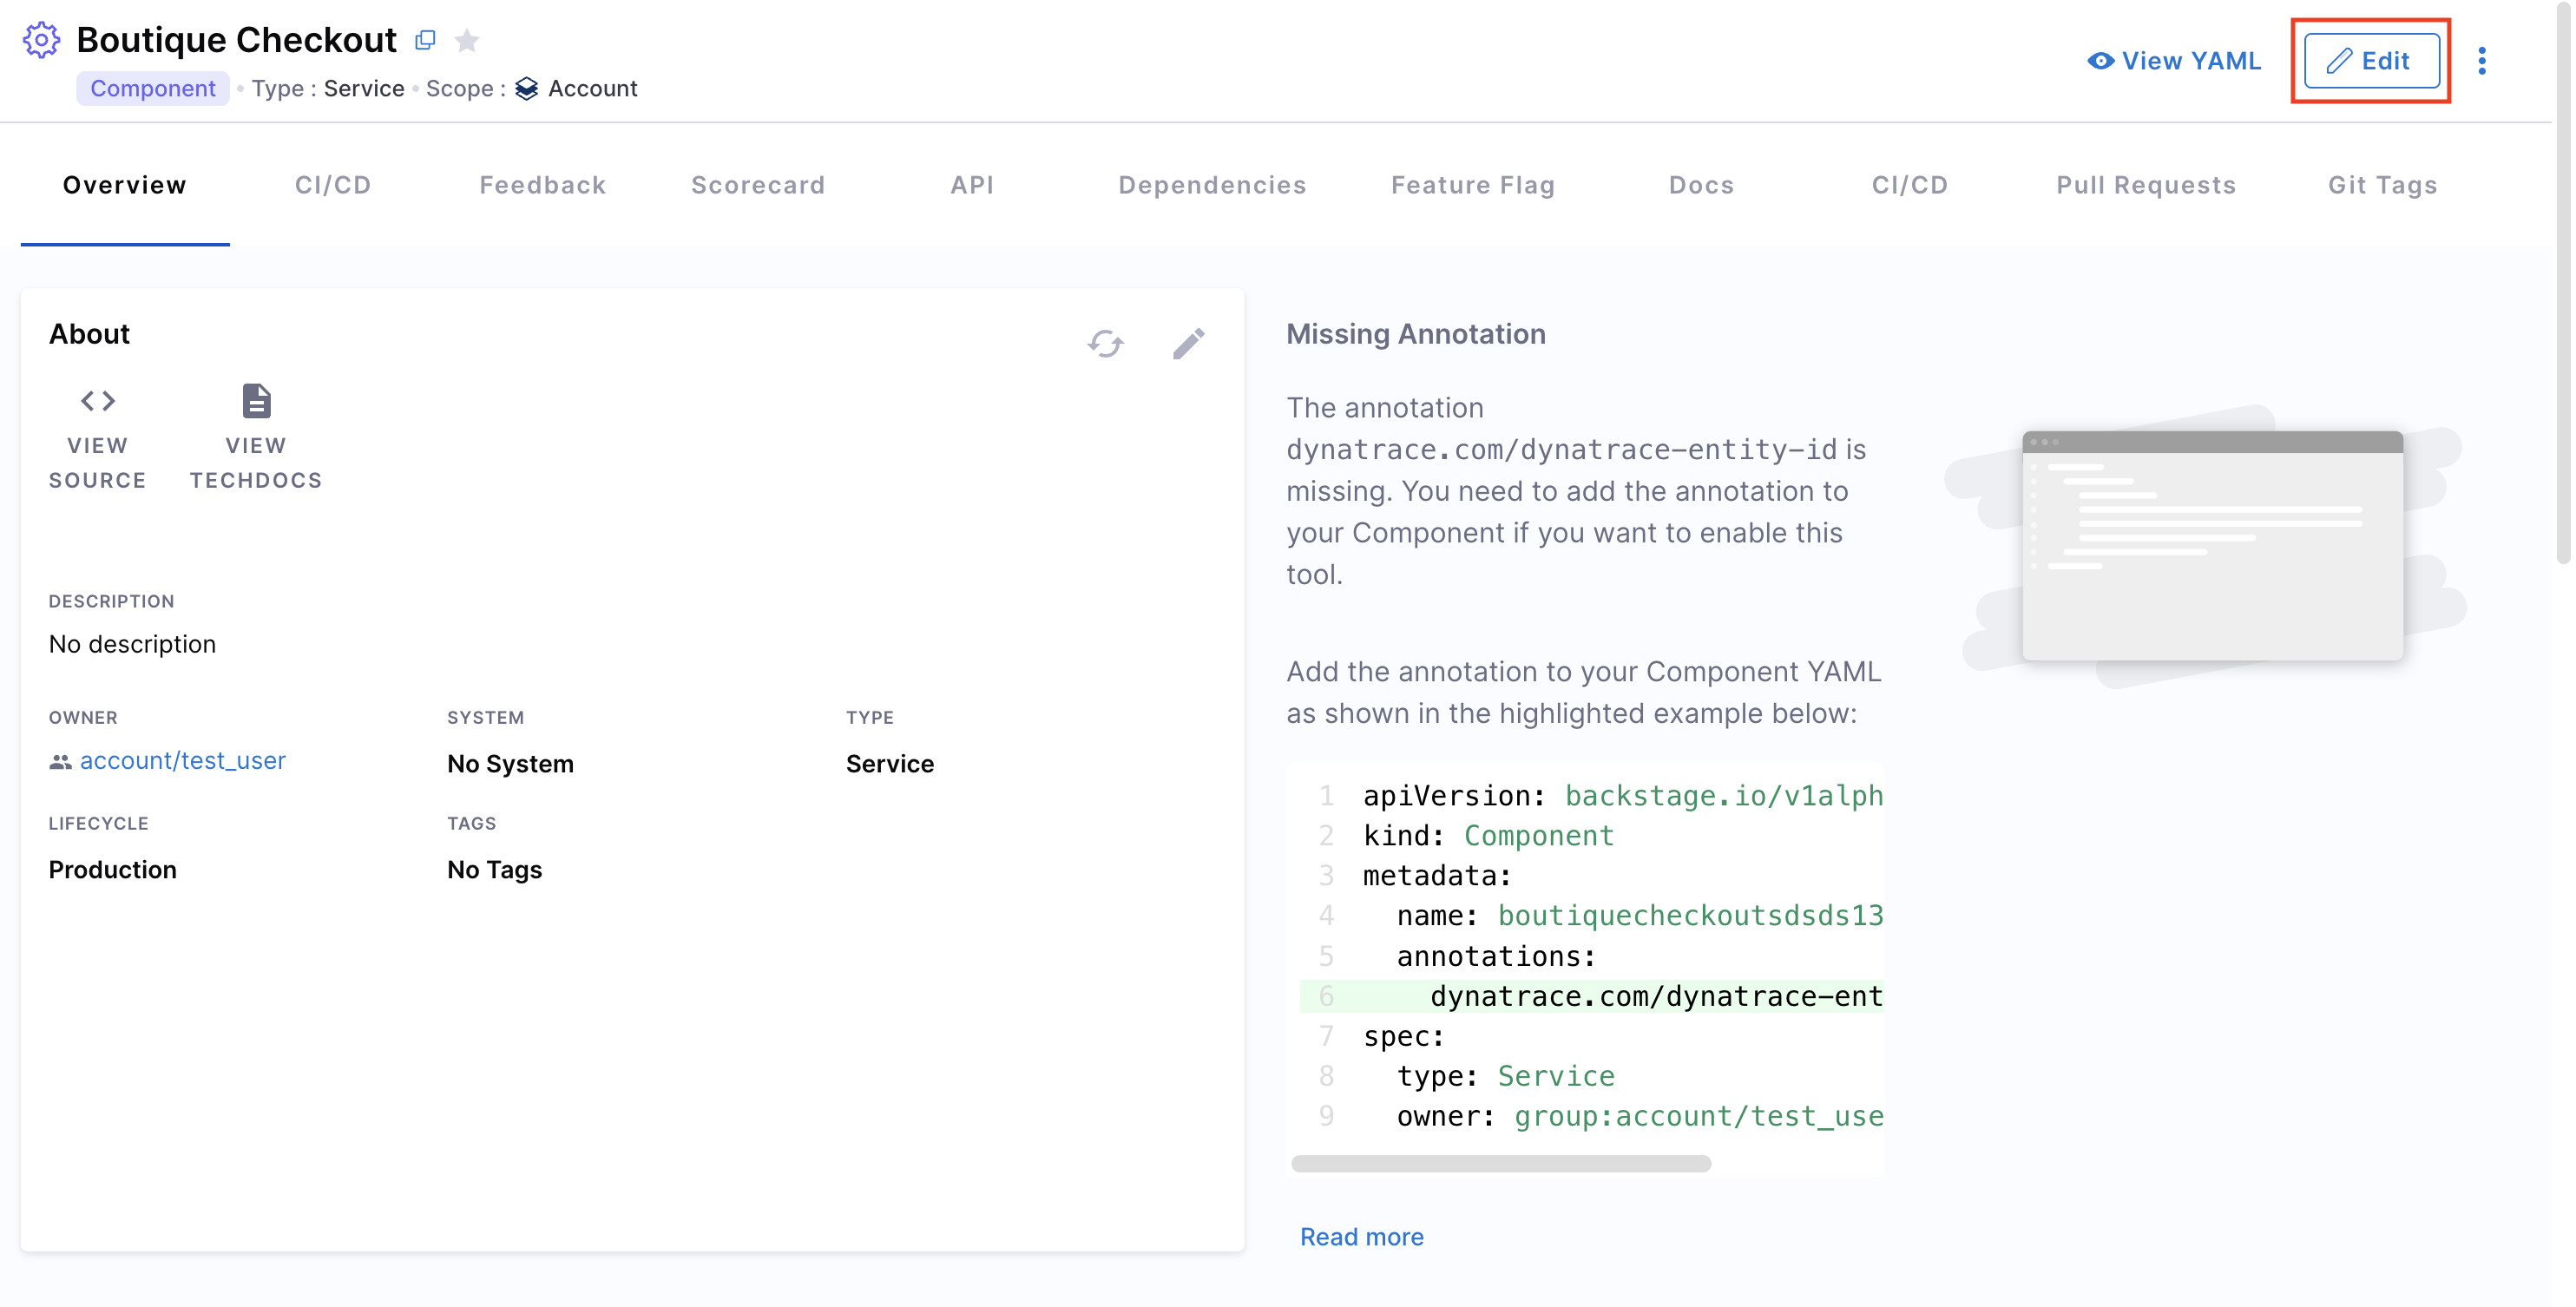Click the pencil edit icon in About card
This screenshot has height=1307, width=2576.
coord(1188,343)
